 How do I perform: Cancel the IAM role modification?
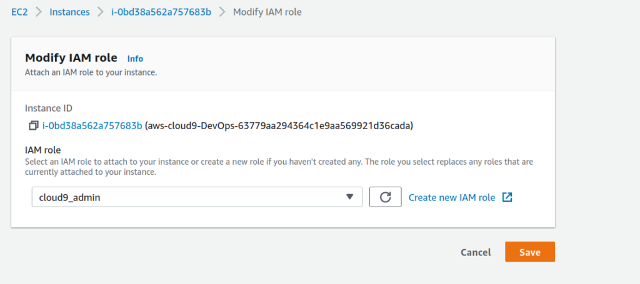pos(476,252)
